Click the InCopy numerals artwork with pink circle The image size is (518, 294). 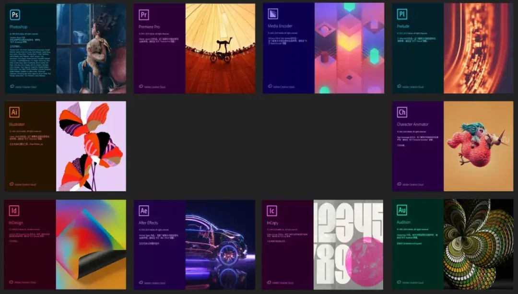click(x=350, y=245)
